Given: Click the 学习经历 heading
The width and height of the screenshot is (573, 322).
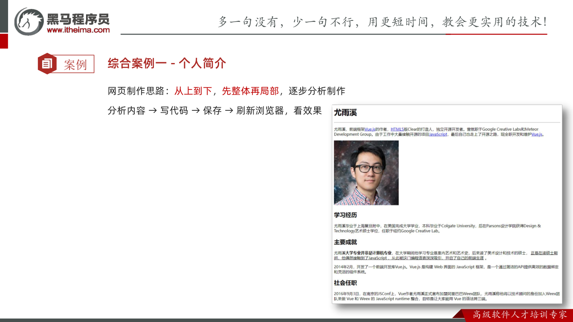Looking at the screenshot, I should (345, 215).
